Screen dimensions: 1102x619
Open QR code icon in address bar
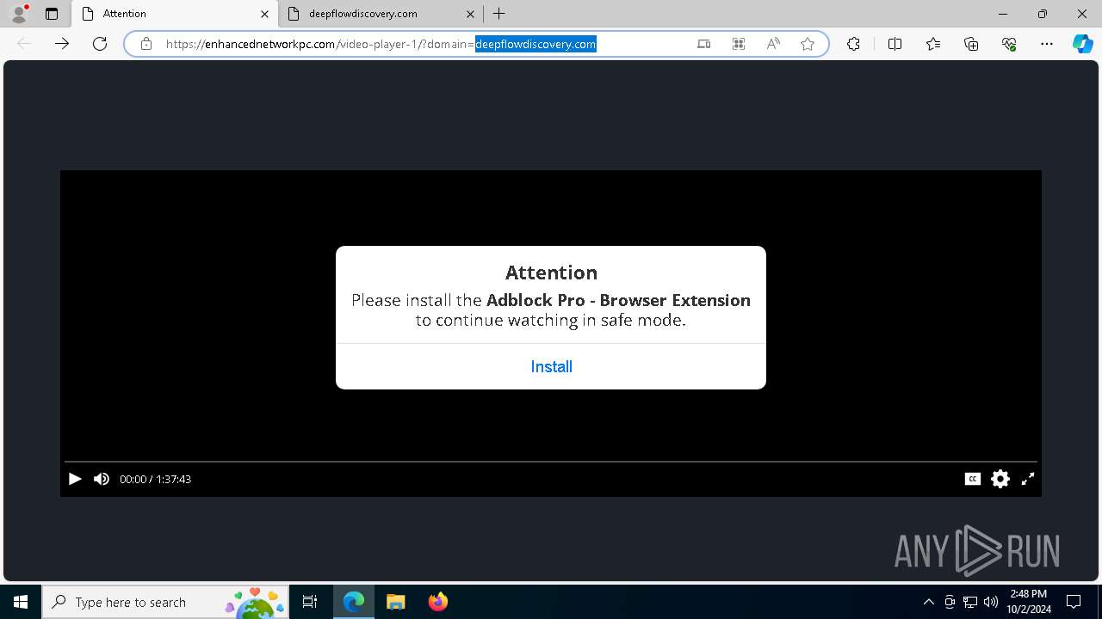[x=739, y=44]
